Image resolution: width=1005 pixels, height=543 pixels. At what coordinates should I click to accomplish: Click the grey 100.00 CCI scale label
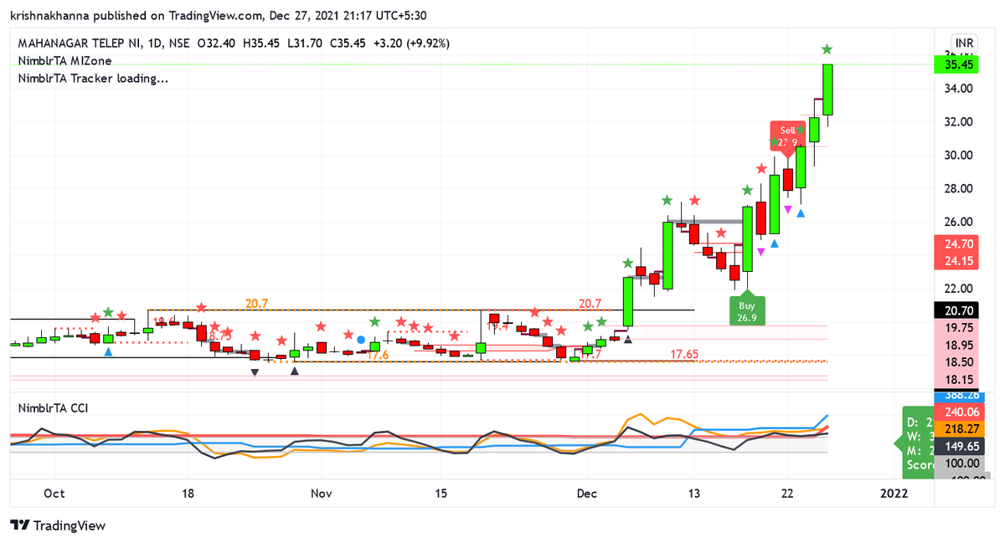958,464
